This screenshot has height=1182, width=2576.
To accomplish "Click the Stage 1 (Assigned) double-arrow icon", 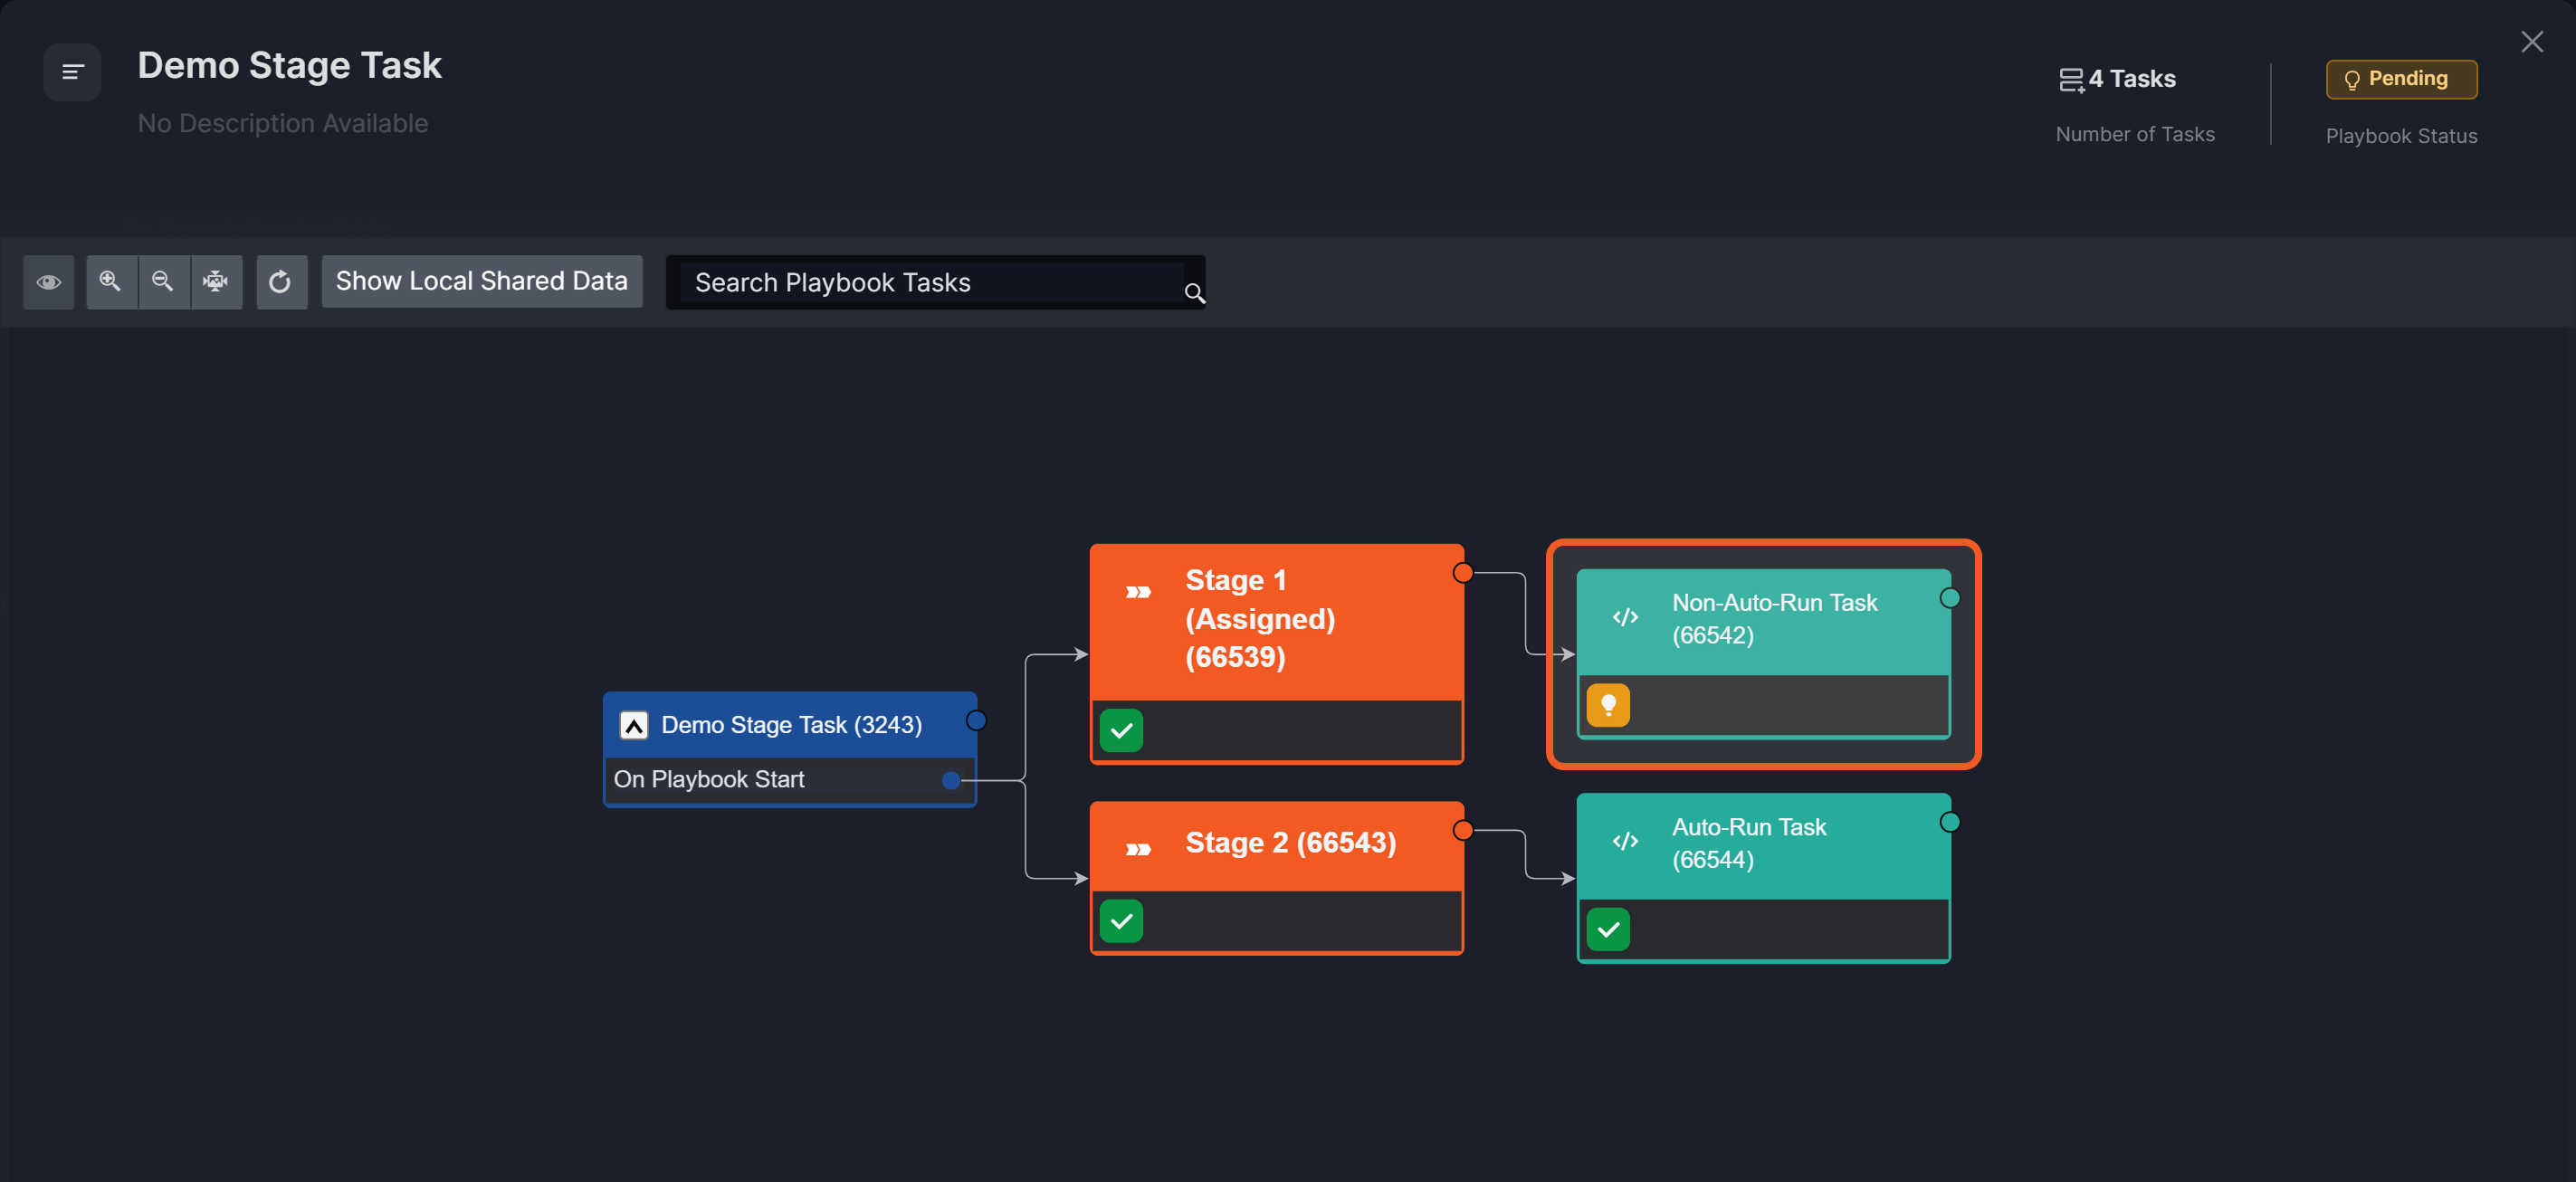I will click(1138, 592).
